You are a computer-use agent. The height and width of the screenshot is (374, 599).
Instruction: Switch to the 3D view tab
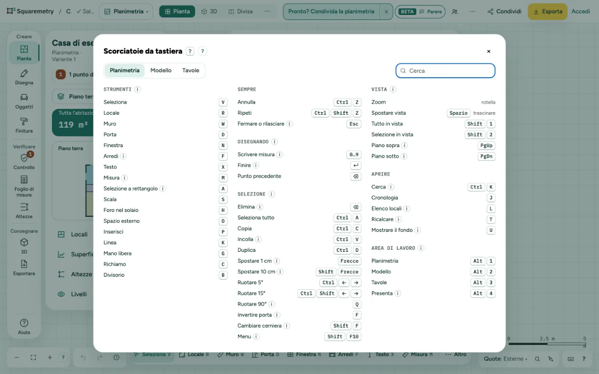209,11
